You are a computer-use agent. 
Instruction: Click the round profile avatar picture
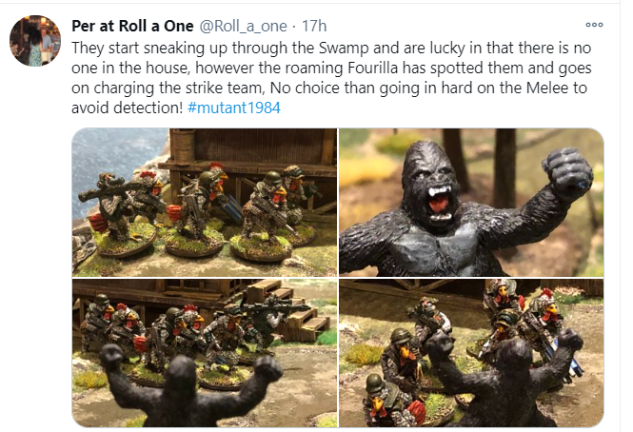35,40
